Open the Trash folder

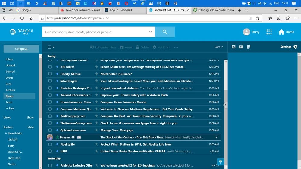tap(9, 102)
